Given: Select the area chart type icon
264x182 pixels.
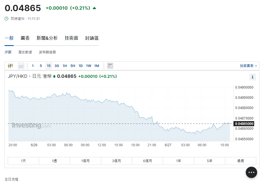Looking at the screenshot, I should pos(21,66).
